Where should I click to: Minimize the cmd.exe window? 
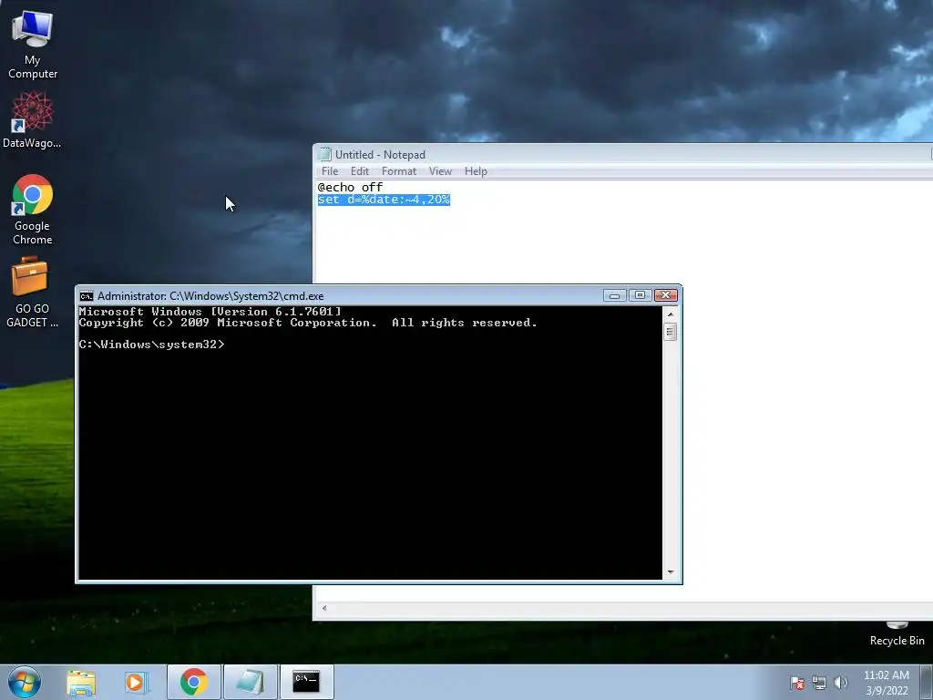click(x=615, y=295)
